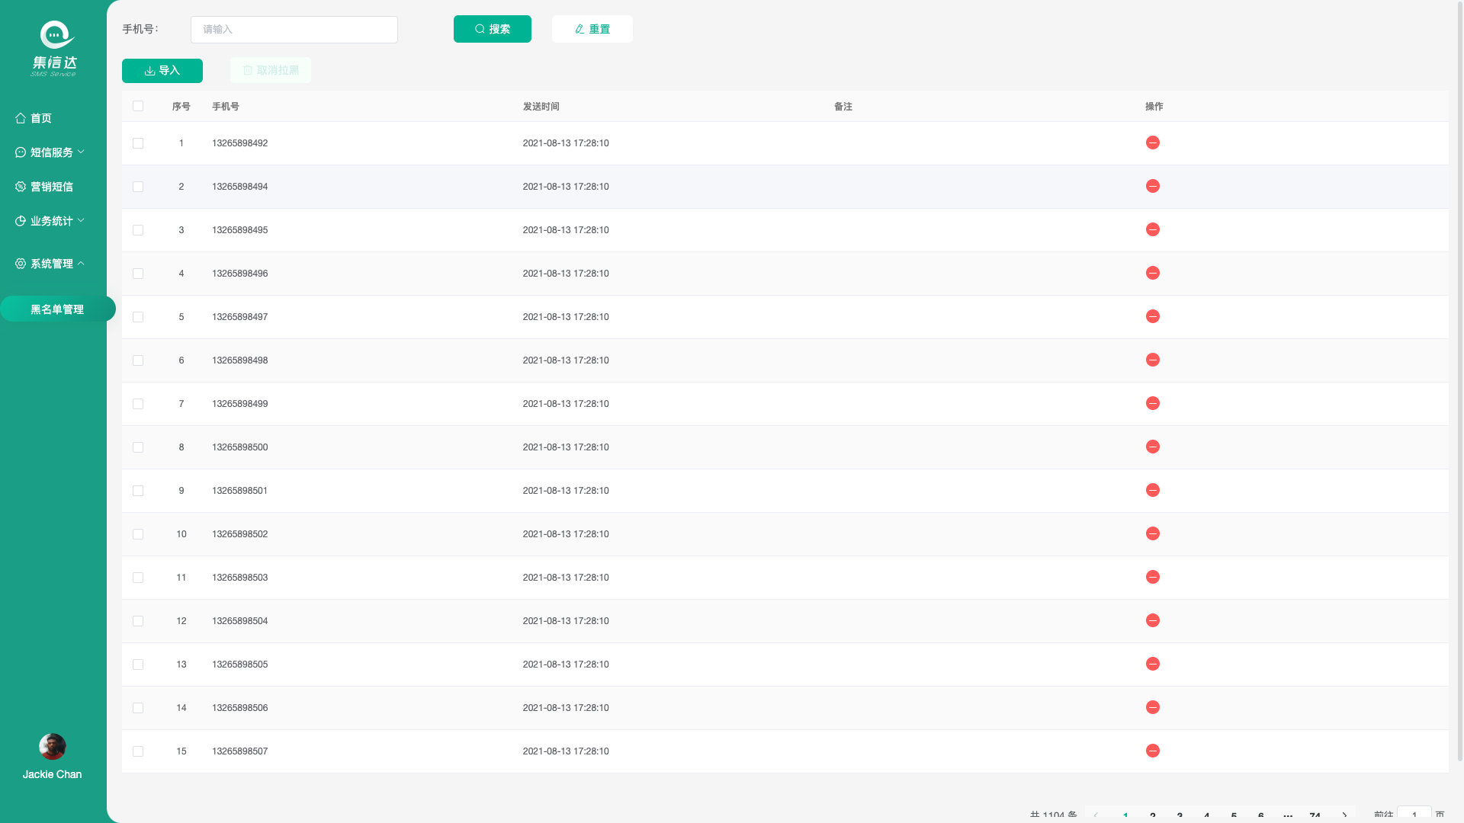Screen dimensions: 1464x823
Task: Toggle the select-all checkbox in the table header
Action: pos(138,107)
